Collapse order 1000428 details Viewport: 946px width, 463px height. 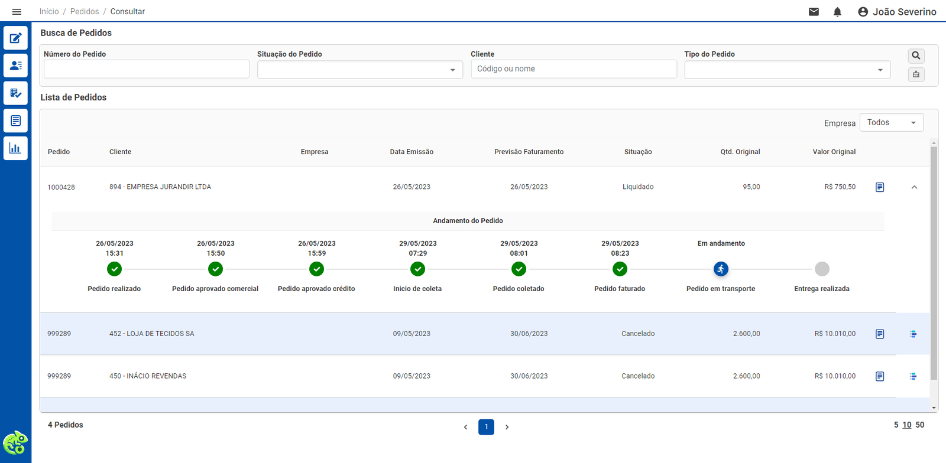pyautogui.click(x=914, y=187)
